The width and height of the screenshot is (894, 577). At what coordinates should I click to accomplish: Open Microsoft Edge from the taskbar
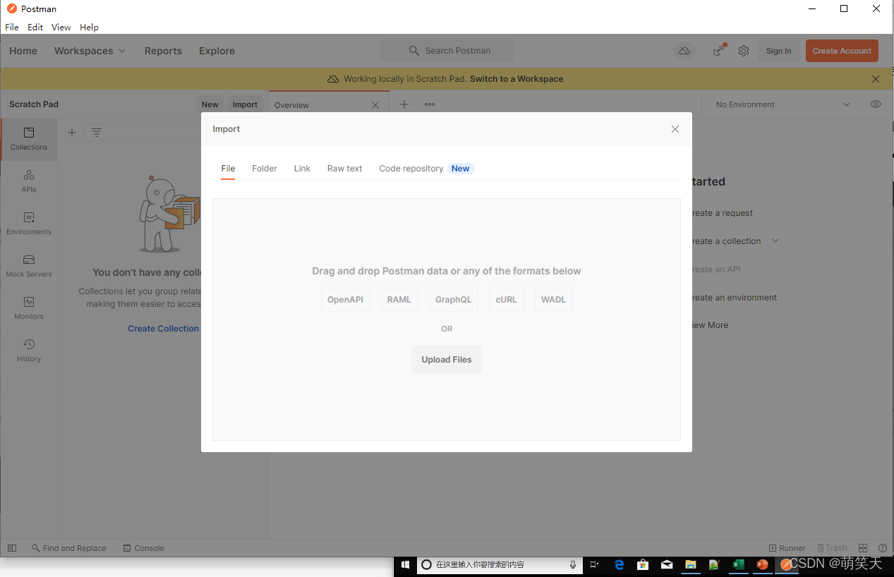click(x=619, y=565)
